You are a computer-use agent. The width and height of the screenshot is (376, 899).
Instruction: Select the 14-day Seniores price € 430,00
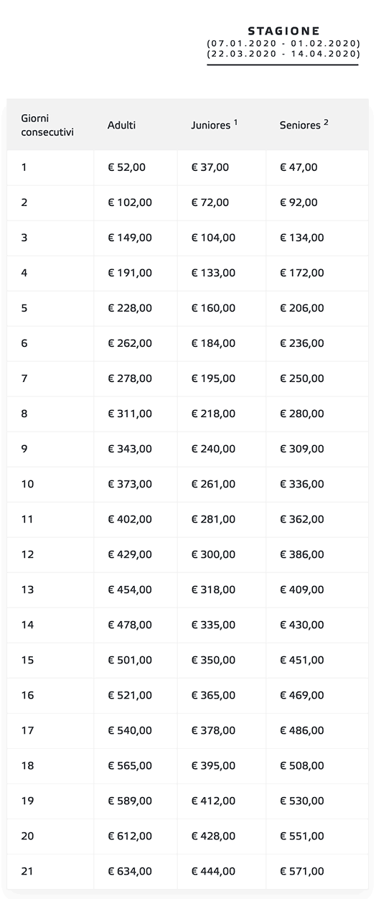click(x=301, y=625)
